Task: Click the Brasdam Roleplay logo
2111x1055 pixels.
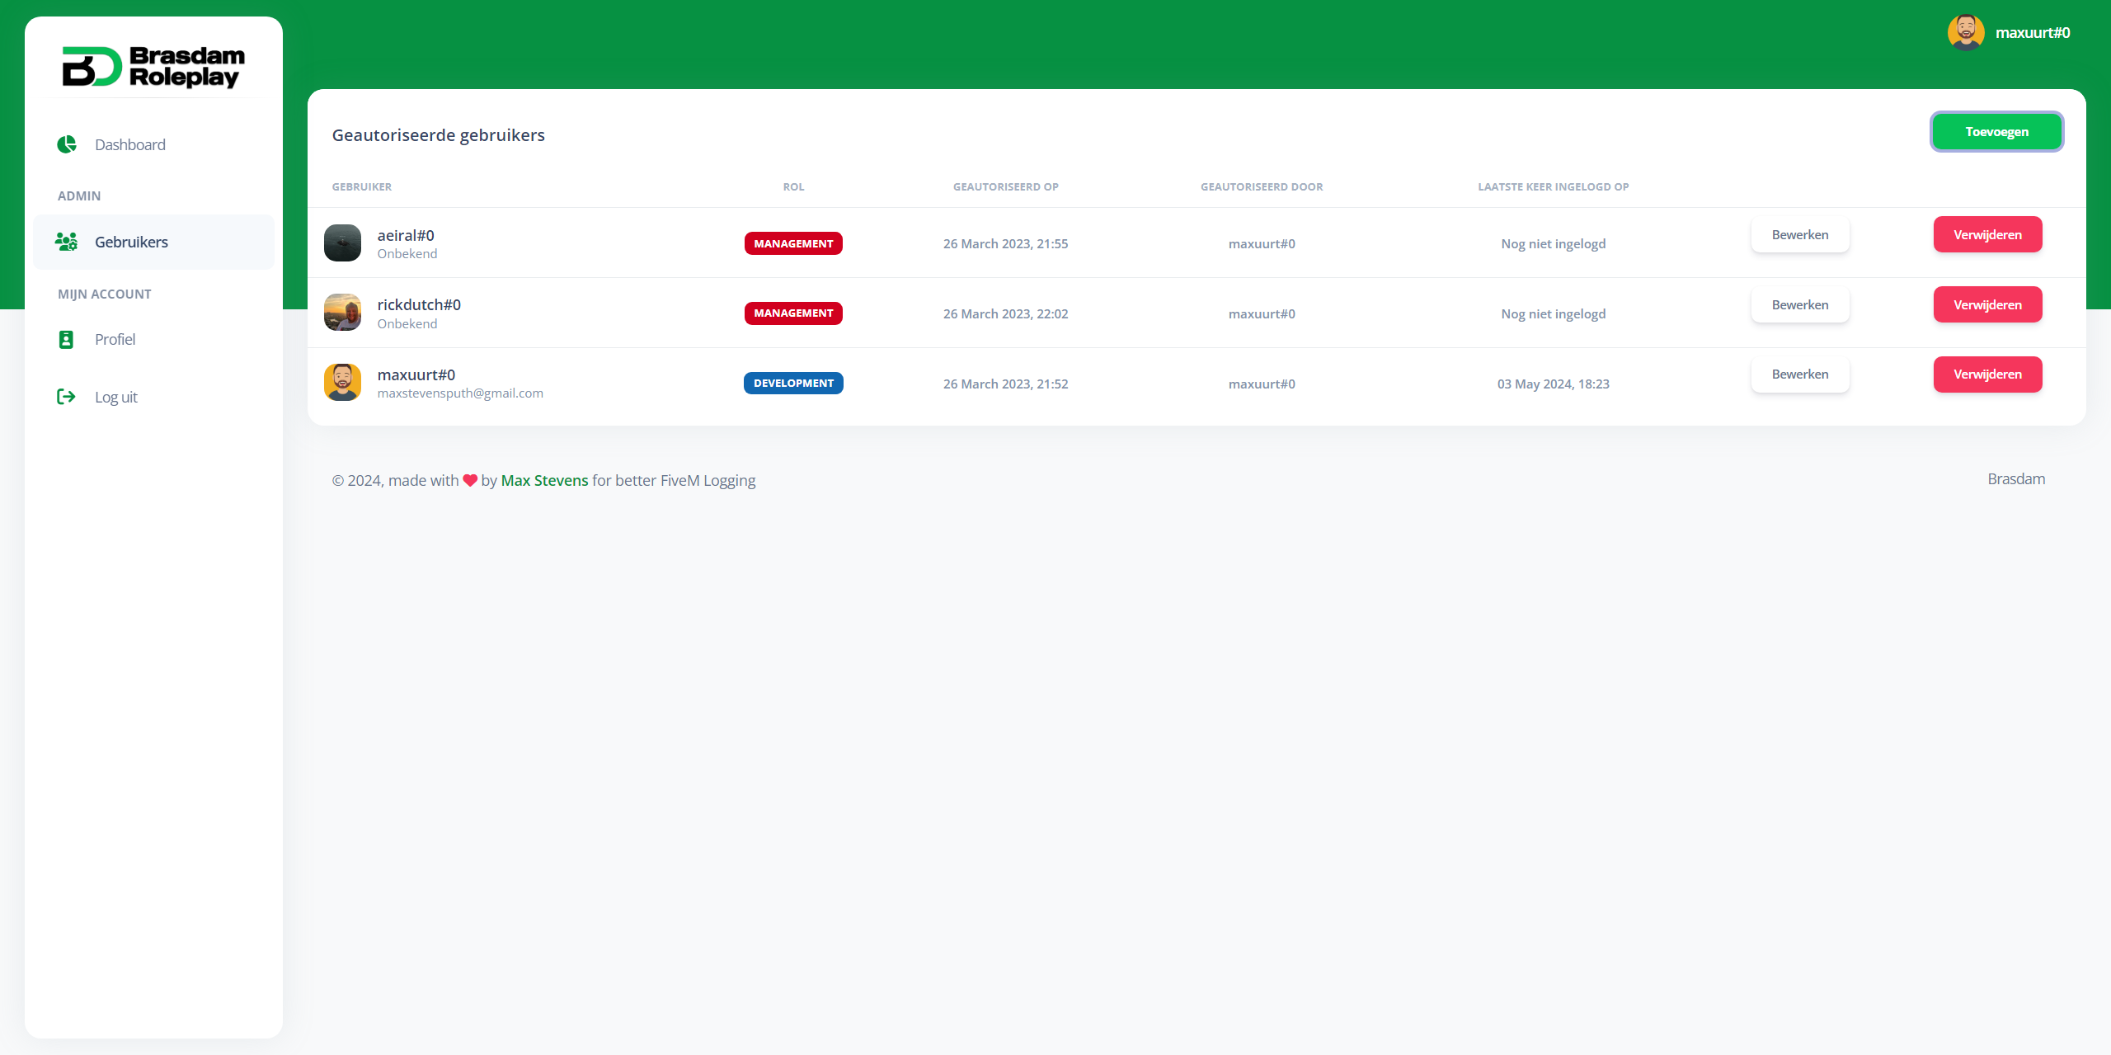Action: tap(153, 67)
